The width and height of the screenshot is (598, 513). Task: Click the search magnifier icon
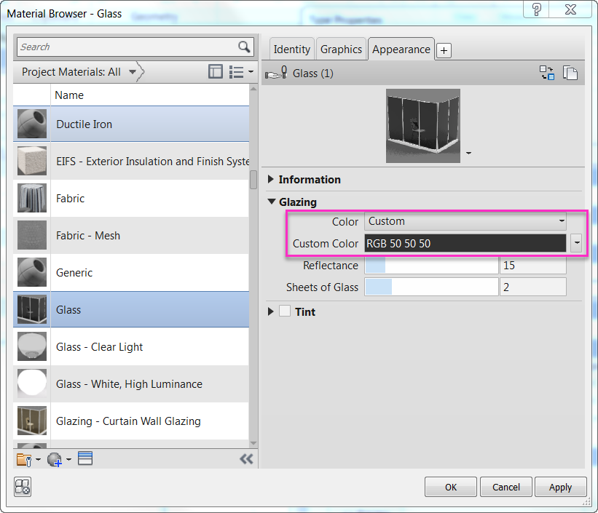click(x=245, y=47)
